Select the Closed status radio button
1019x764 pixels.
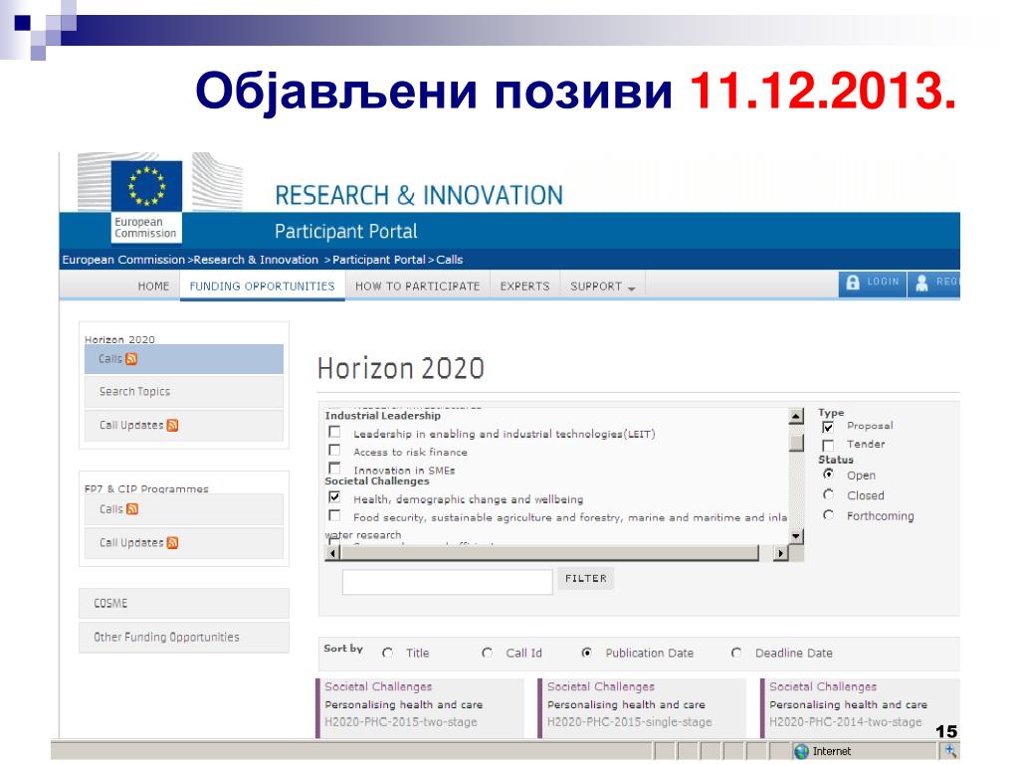tap(828, 494)
